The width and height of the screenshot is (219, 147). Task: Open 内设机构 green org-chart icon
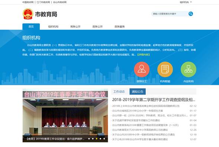(189, 70)
